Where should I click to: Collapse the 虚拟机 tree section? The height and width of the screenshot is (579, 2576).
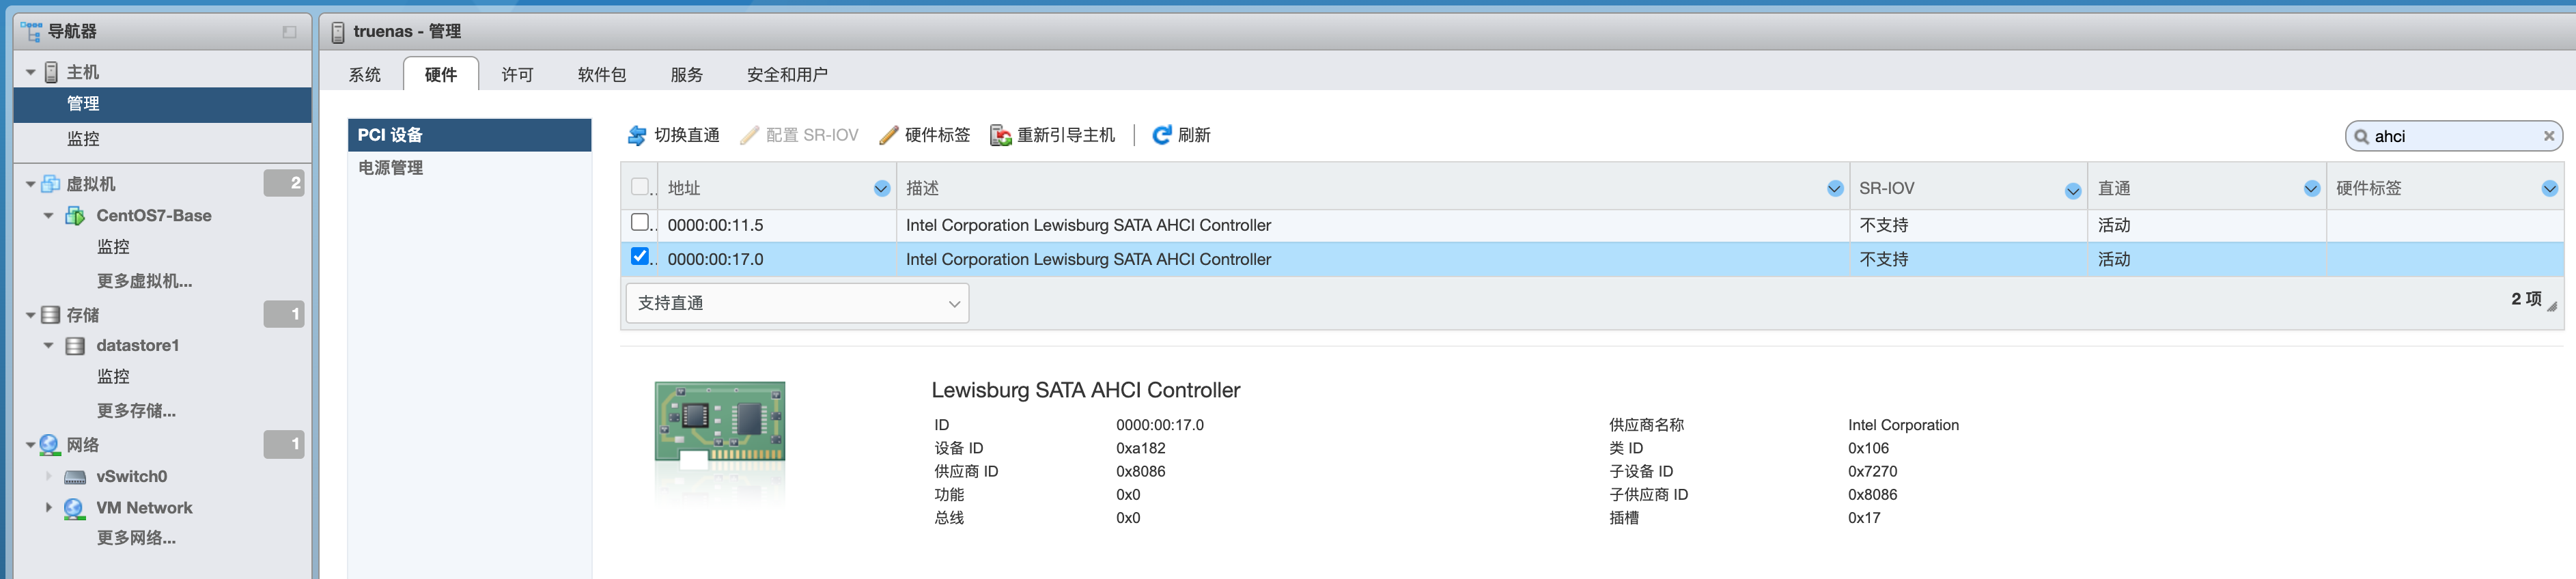click(31, 184)
